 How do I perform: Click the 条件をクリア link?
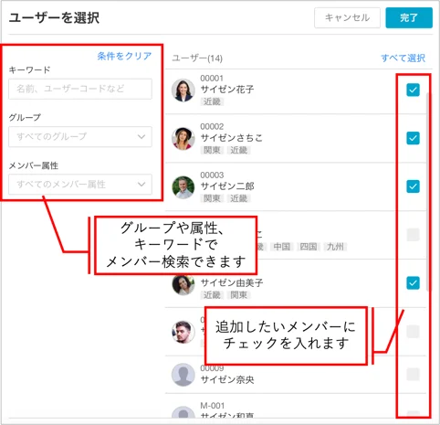tap(124, 56)
